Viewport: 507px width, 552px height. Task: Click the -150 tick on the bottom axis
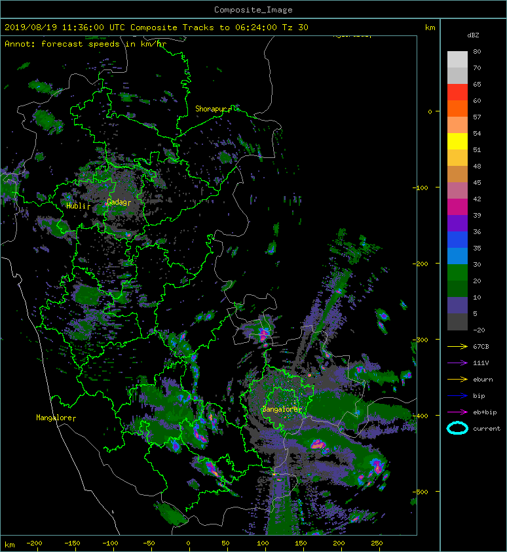72,543
